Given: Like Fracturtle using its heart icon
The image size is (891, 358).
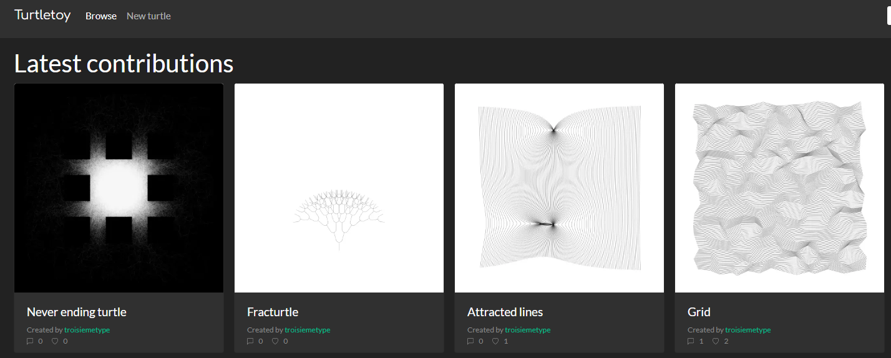Looking at the screenshot, I should pyautogui.click(x=275, y=341).
